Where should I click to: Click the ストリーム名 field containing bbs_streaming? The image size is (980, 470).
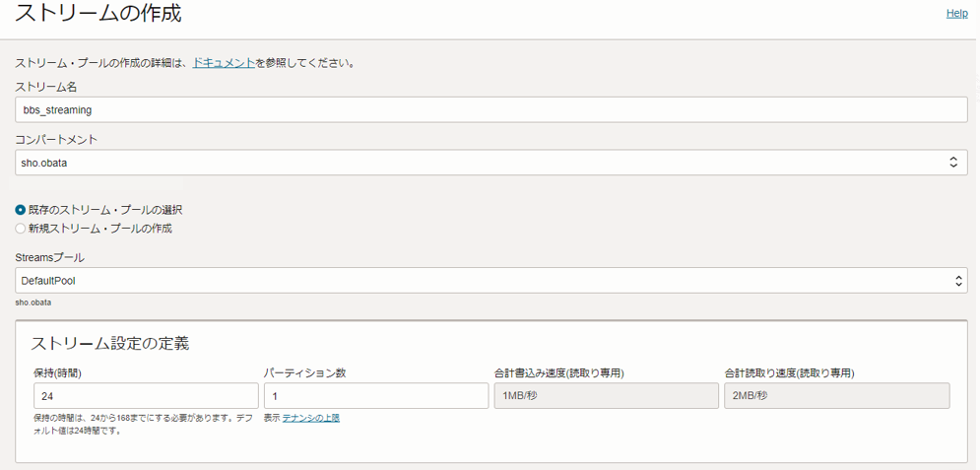[491, 109]
